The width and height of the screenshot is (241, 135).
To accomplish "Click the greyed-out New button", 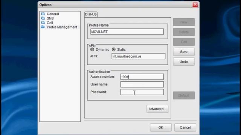I will 184,22.
